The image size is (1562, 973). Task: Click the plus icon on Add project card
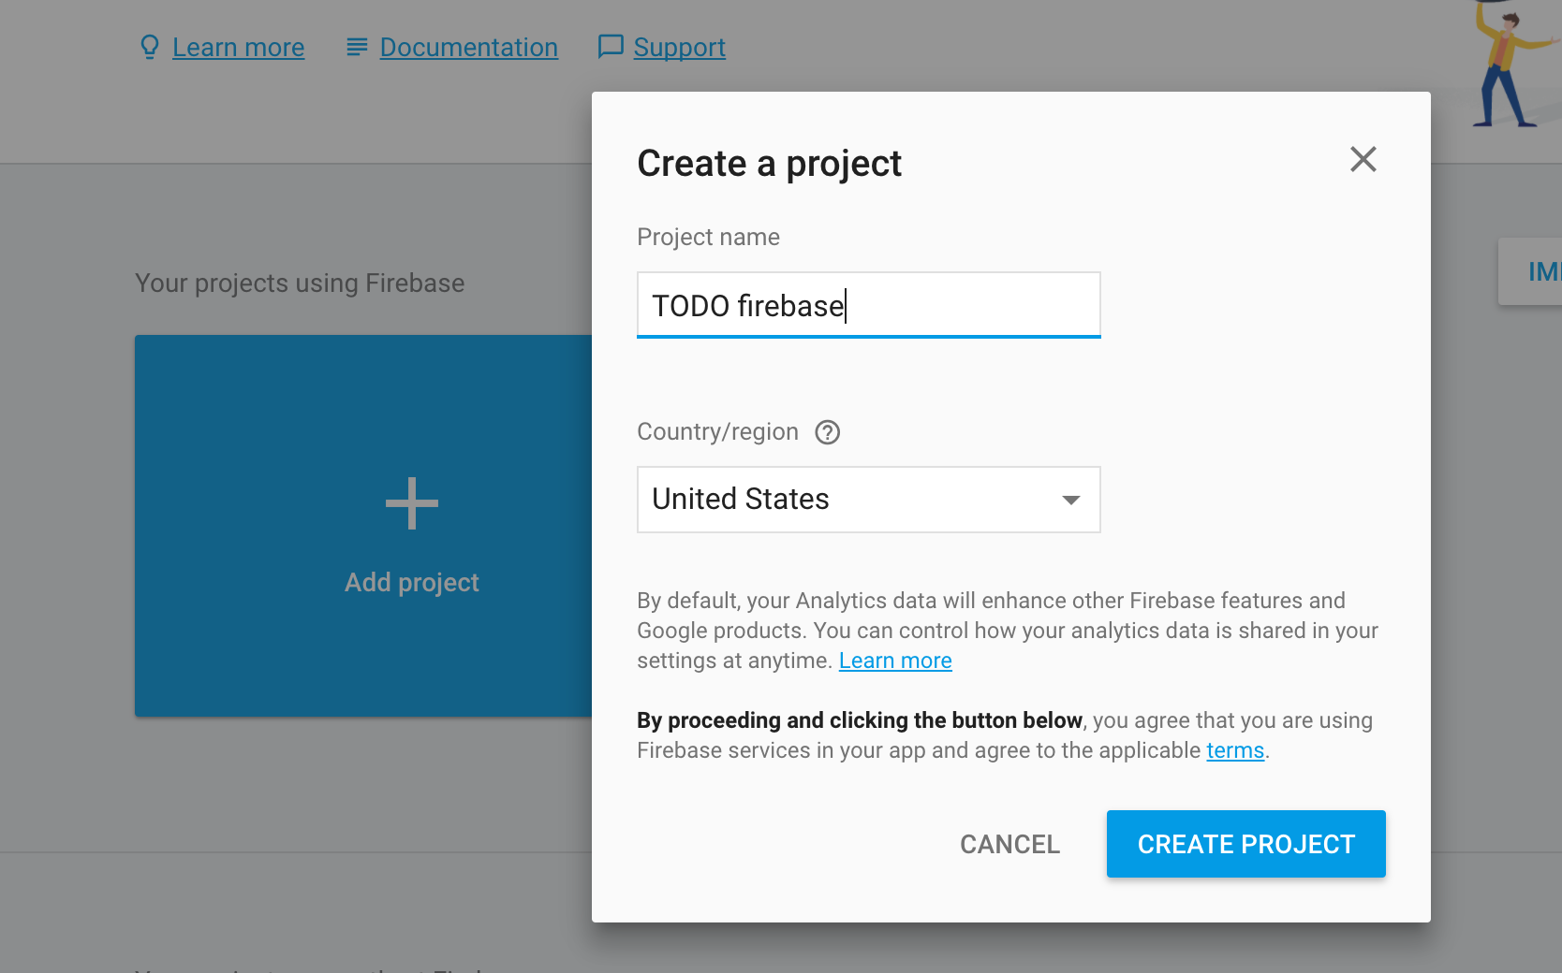coord(412,503)
